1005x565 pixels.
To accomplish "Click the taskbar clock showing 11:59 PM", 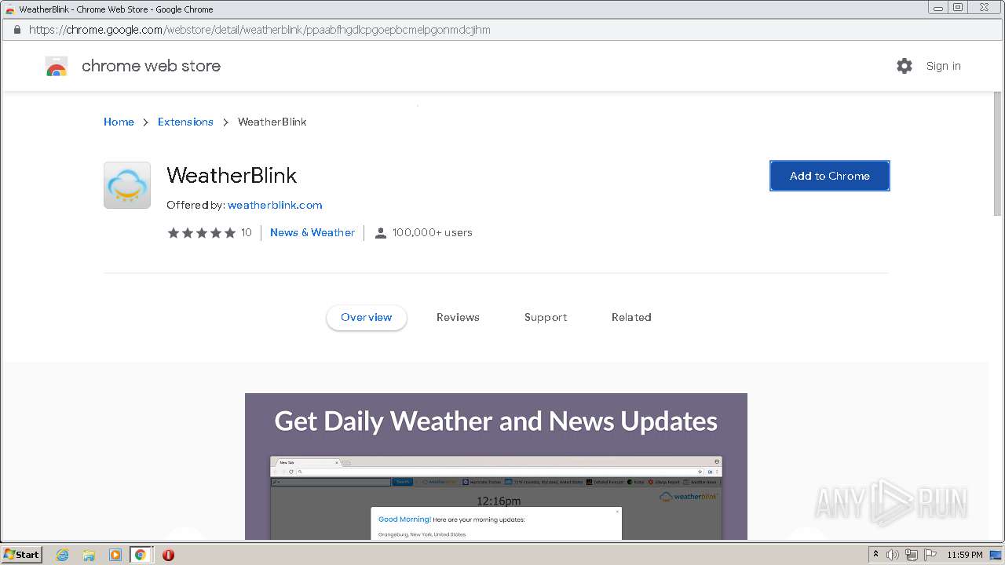I will tap(965, 555).
